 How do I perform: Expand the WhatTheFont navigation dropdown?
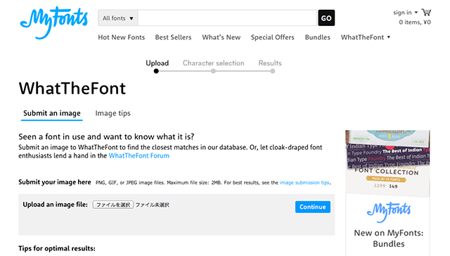pos(366,37)
